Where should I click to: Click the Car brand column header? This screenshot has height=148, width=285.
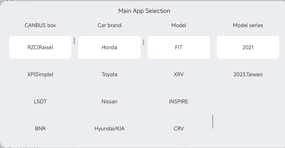[x=109, y=25]
